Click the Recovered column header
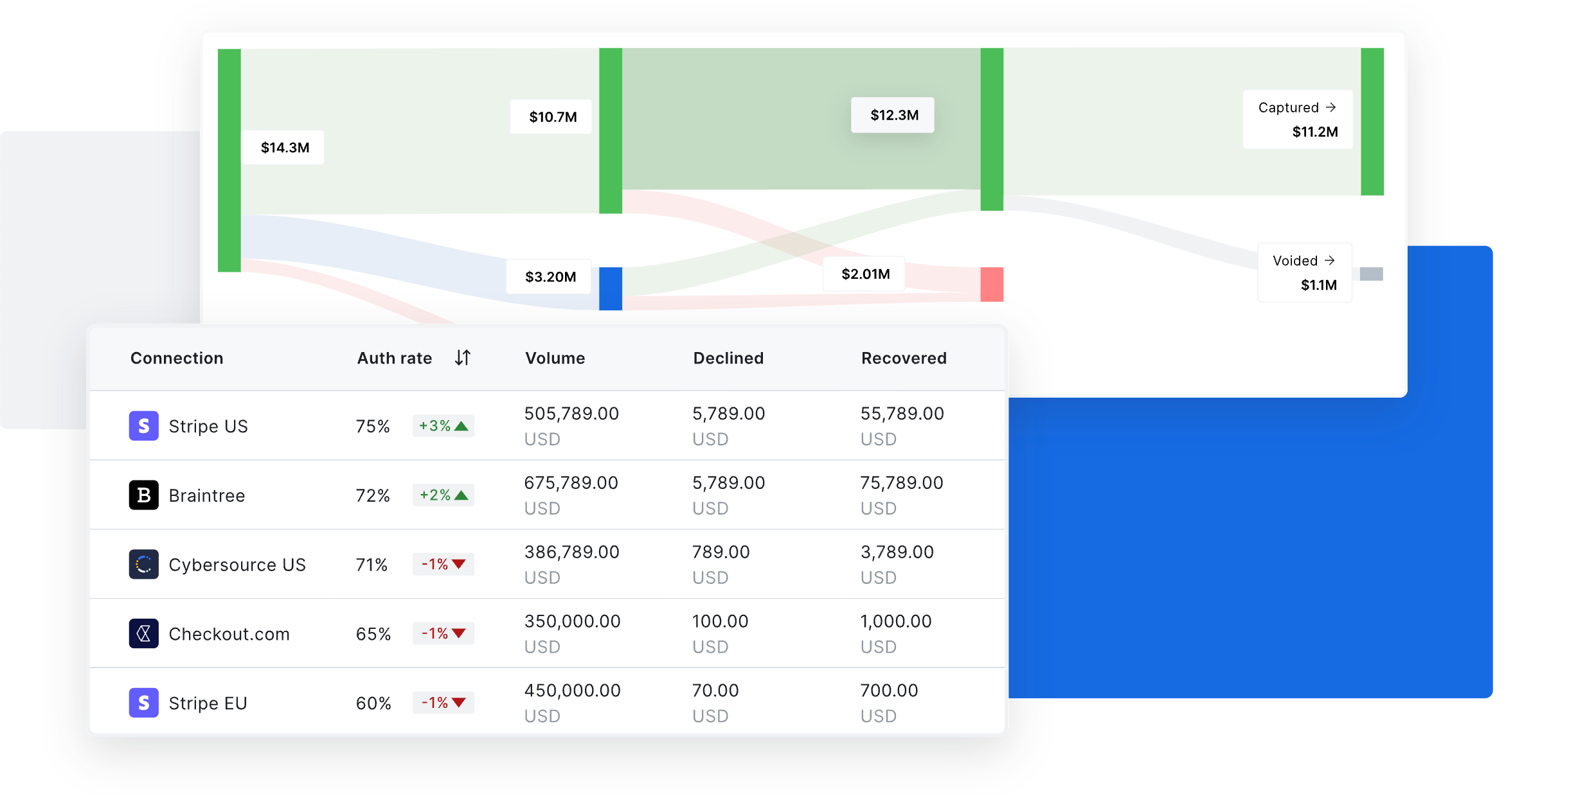Screen dimensions: 1585x812 tap(904, 358)
